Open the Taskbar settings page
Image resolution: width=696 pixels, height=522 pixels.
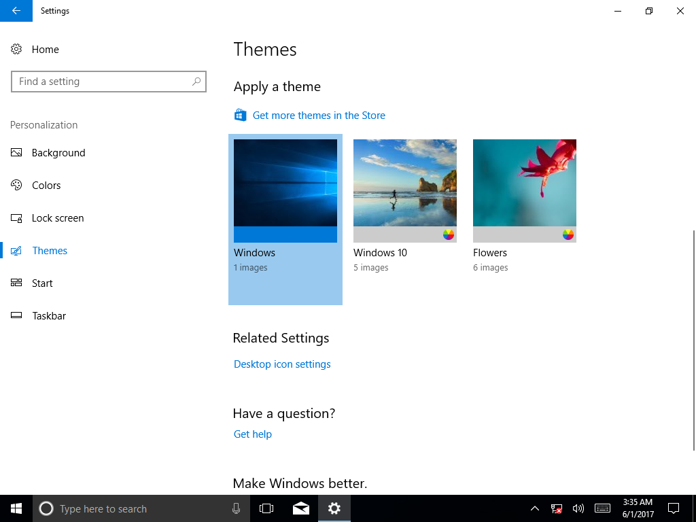pyautogui.click(x=49, y=315)
